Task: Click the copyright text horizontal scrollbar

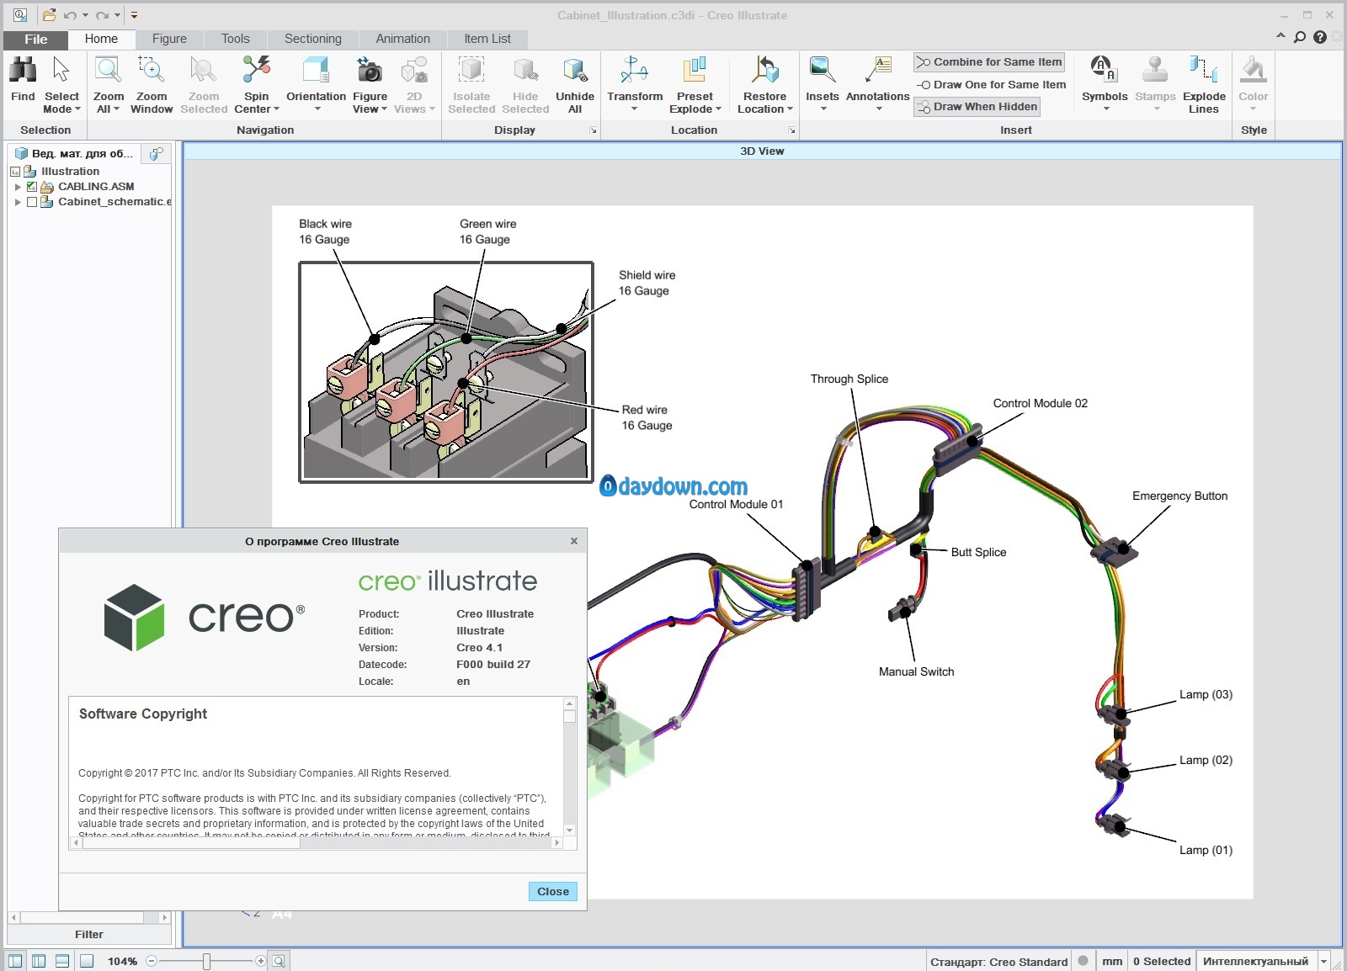Action: coord(317,842)
